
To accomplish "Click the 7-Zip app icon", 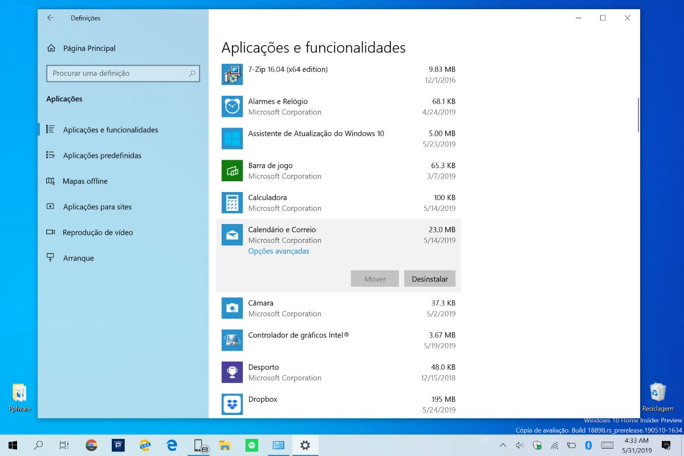I will click(232, 74).
